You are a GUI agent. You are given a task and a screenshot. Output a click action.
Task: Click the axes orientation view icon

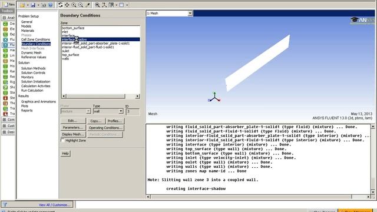click(104, 5)
